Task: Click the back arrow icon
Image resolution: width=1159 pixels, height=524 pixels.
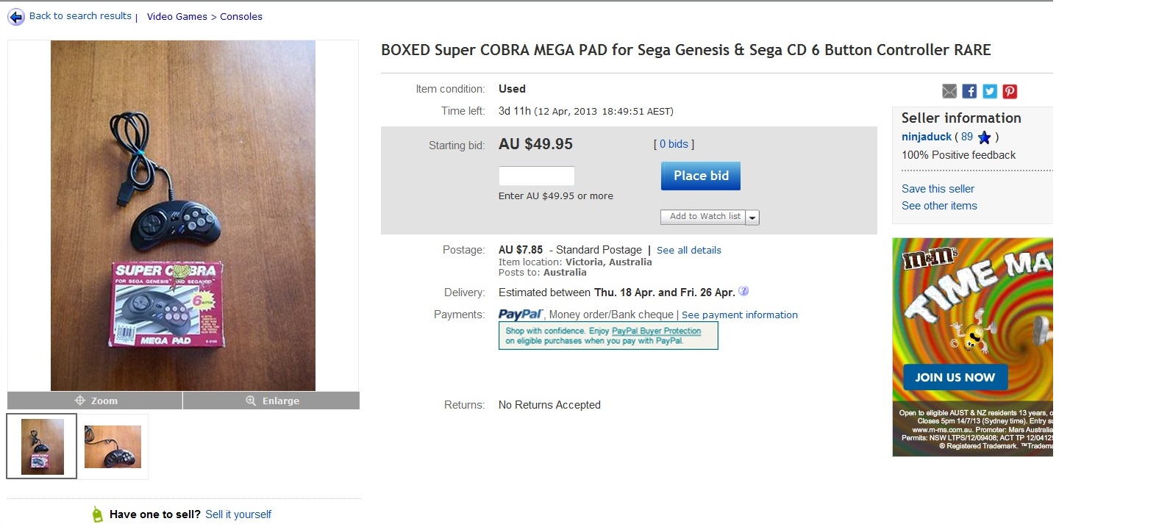Action: pos(15,17)
